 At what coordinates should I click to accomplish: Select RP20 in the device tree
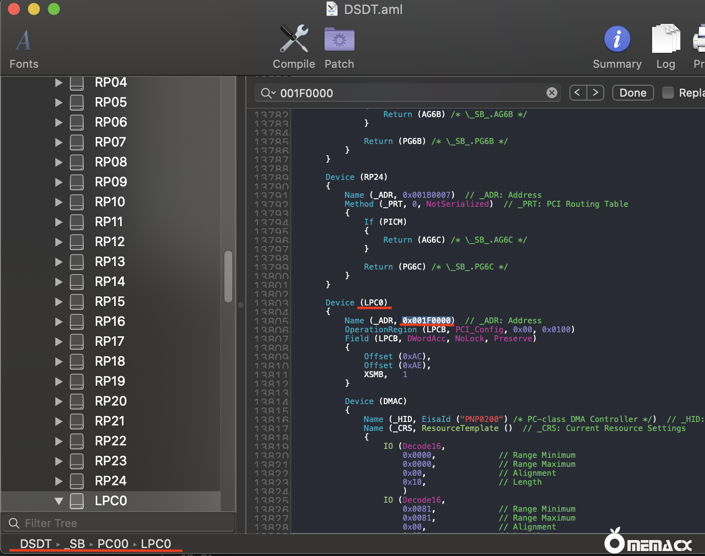[111, 401]
